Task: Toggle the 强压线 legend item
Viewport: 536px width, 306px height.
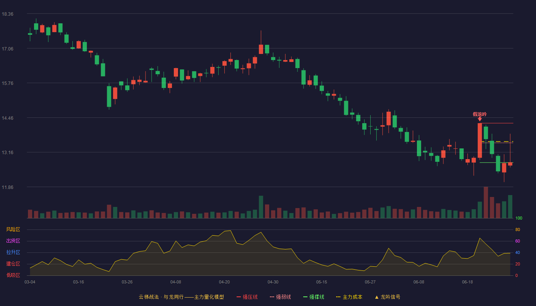Action: (247, 297)
